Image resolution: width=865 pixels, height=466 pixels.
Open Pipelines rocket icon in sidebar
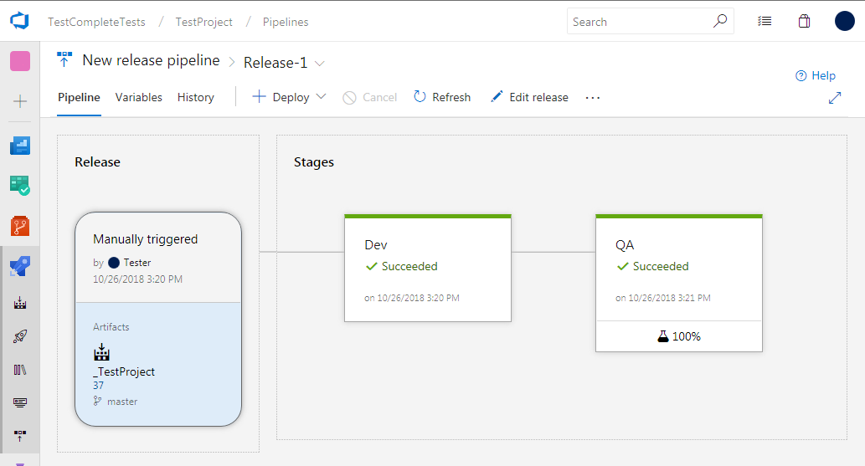click(20, 266)
